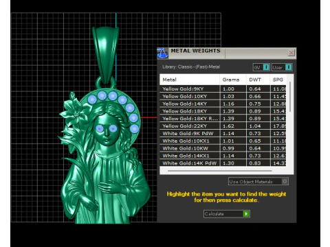
Task: Click the horizontal scrollbar under metal list
Action: pos(219,171)
